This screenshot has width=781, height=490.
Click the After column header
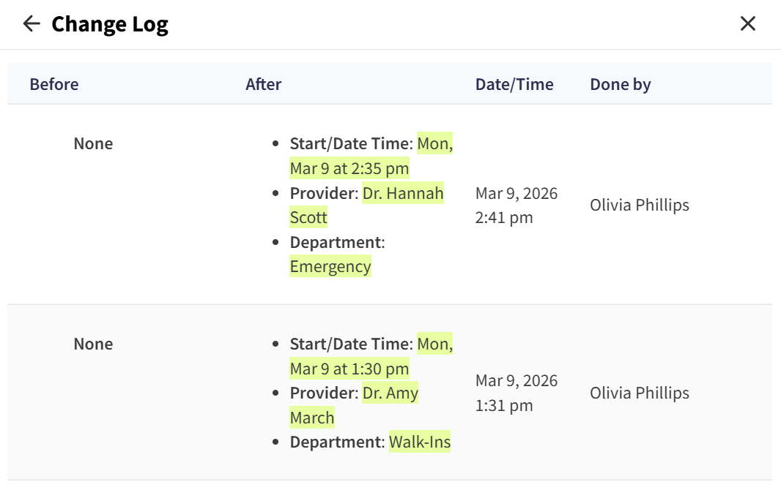(x=264, y=84)
